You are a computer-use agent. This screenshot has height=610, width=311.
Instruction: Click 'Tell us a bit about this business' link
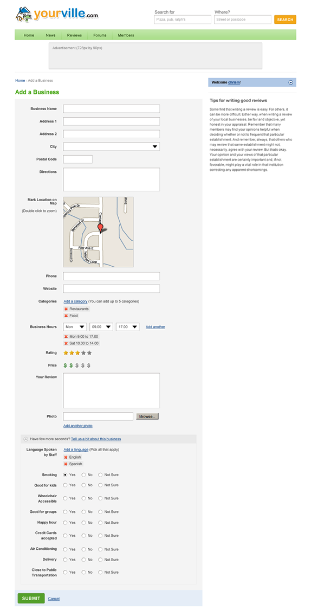(x=96, y=439)
